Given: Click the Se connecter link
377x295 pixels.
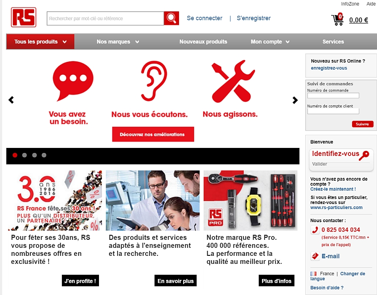Looking at the screenshot, I should tap(205, 18).
